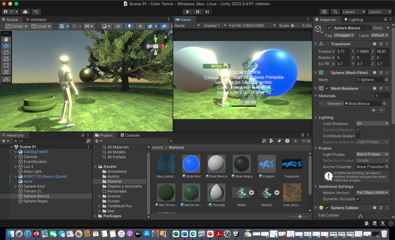Expand the ROBOT3D Basico Quieto object
Screen dimensions: 395x240
[16, 176]
